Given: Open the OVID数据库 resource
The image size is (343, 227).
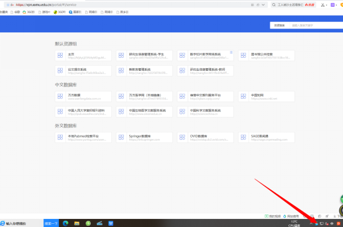Looking at the screenshot, I should pos(205,137).
